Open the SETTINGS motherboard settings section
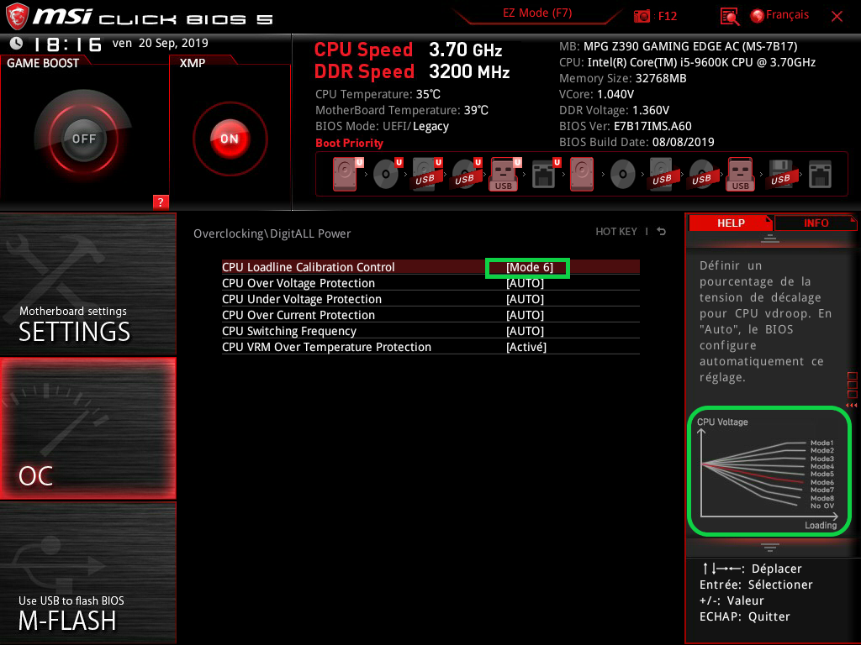The image size is (861, 645). [87, 284]
